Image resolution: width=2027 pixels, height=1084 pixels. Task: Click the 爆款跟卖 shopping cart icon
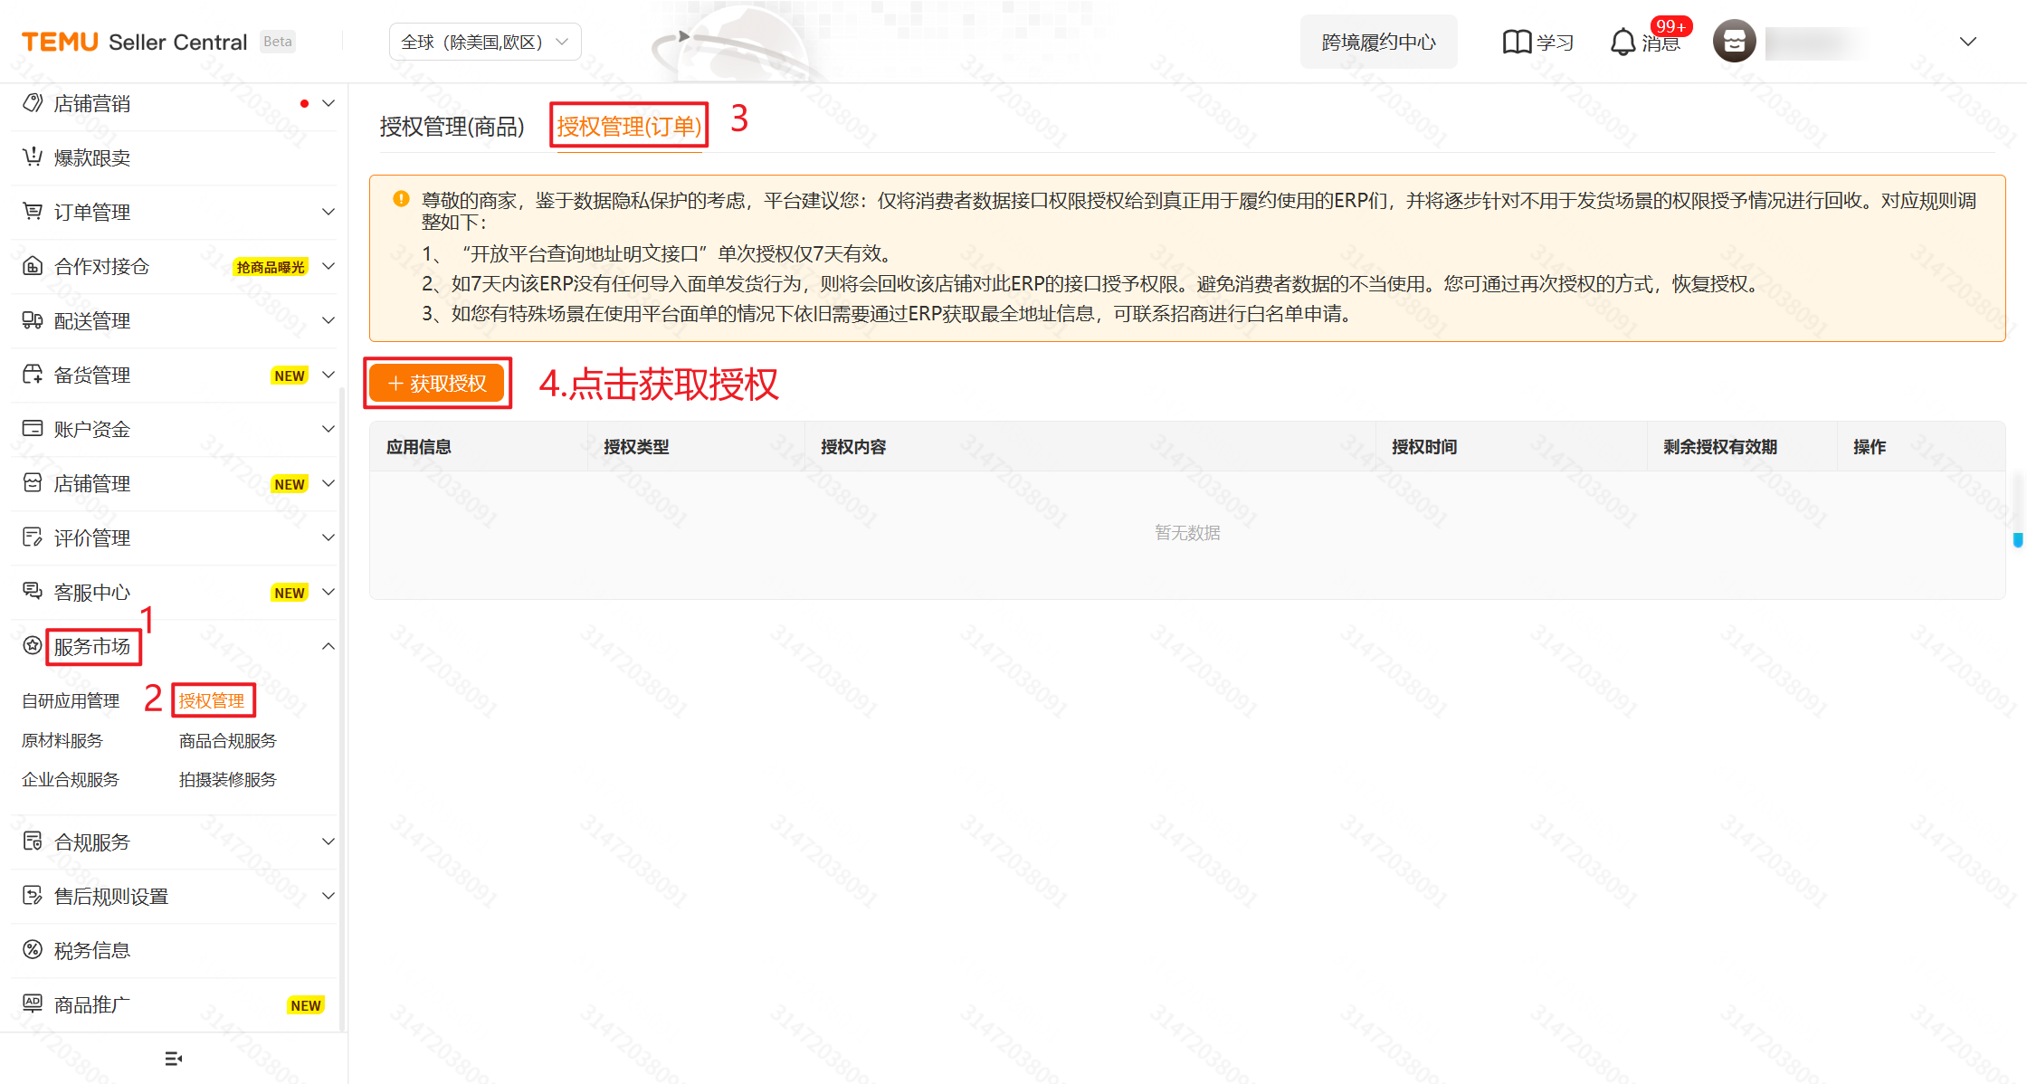click(x=33, y=157)
